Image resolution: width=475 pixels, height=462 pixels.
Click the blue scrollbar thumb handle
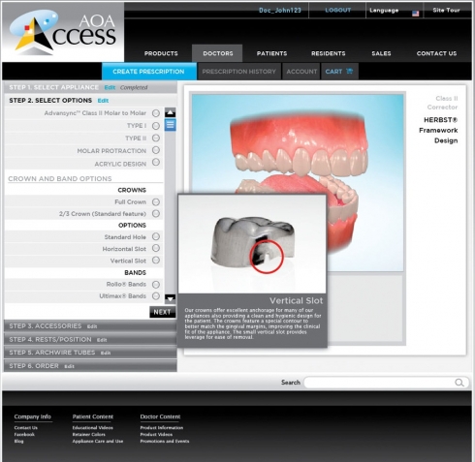pyautogui.click(x=171, y=125)
